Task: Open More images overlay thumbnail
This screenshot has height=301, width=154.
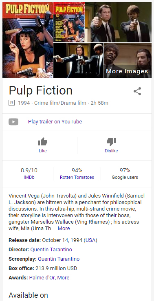Action: point(128,60)
